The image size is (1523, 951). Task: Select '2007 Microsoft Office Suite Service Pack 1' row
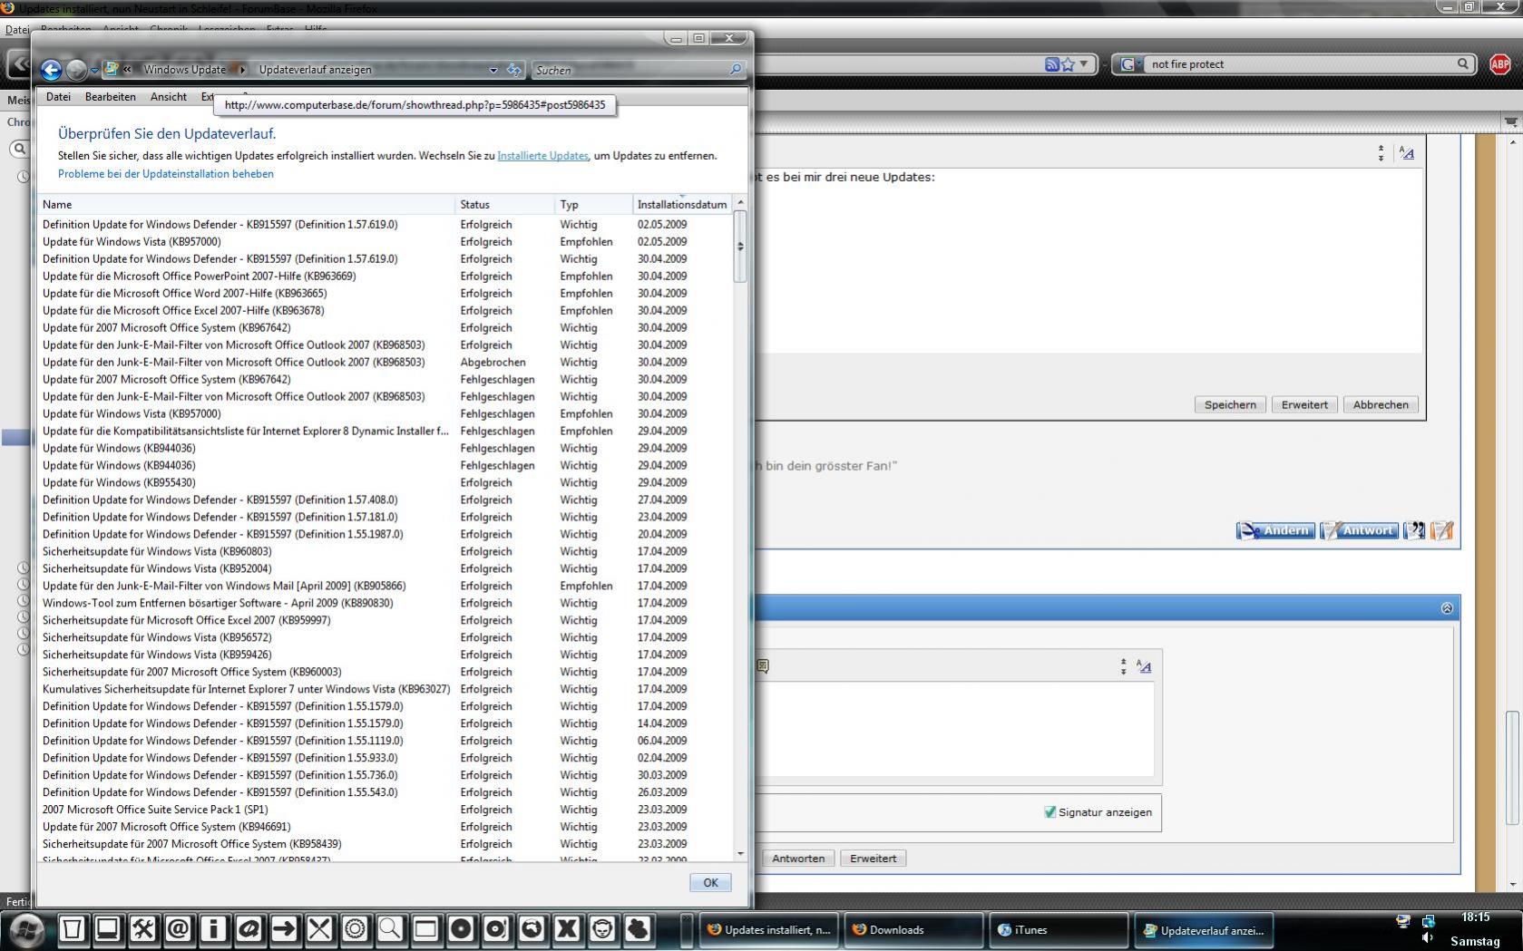(x=385, y=810)
